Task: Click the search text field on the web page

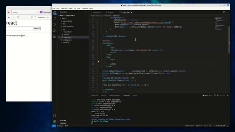Action: (20, 28)
